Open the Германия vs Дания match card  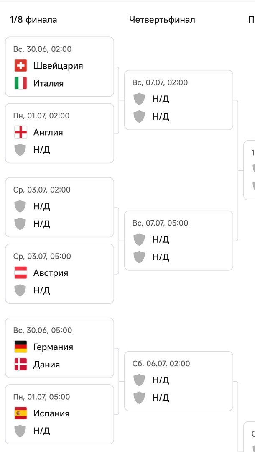click(59, 348)
